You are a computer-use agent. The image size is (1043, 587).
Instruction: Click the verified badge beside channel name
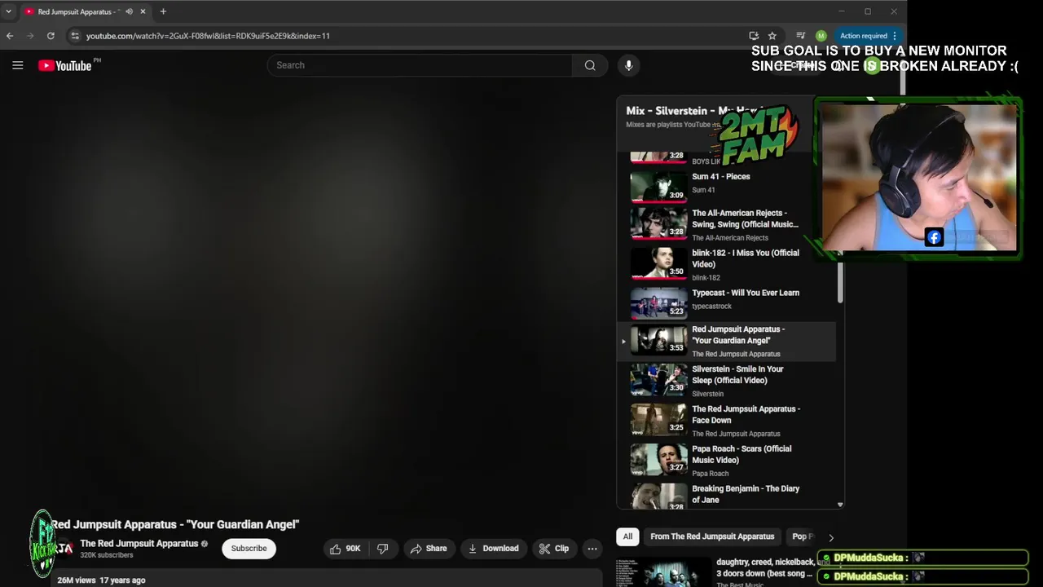[x=205, y=544]
